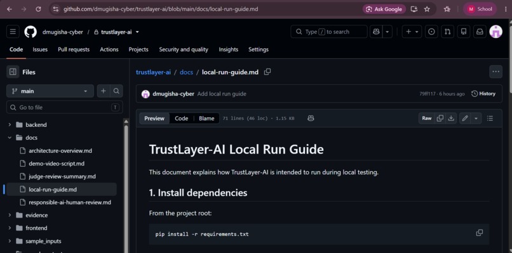Open user avatar menu
This screenshot has width=512, height=253.
point(495,32)
